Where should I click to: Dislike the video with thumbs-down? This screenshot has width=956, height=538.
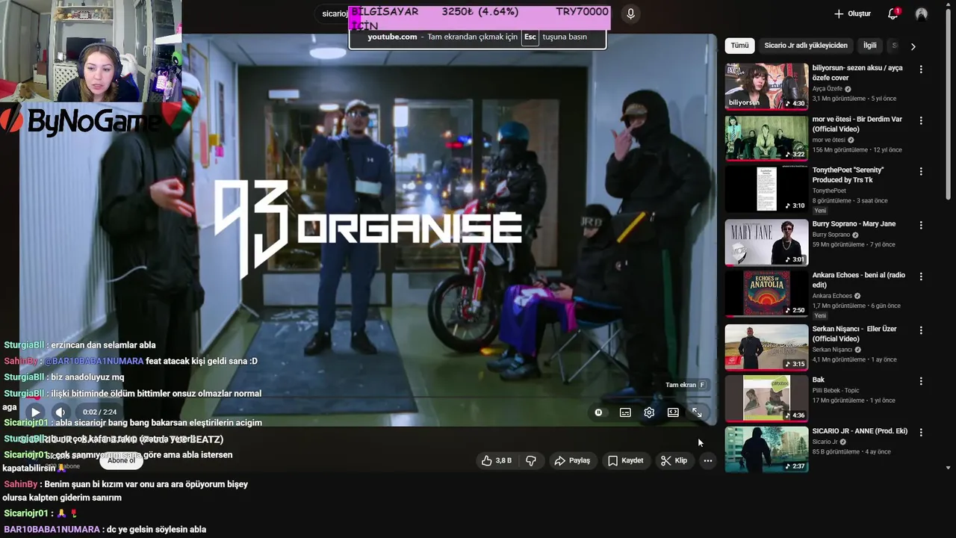tap(531, 460)
